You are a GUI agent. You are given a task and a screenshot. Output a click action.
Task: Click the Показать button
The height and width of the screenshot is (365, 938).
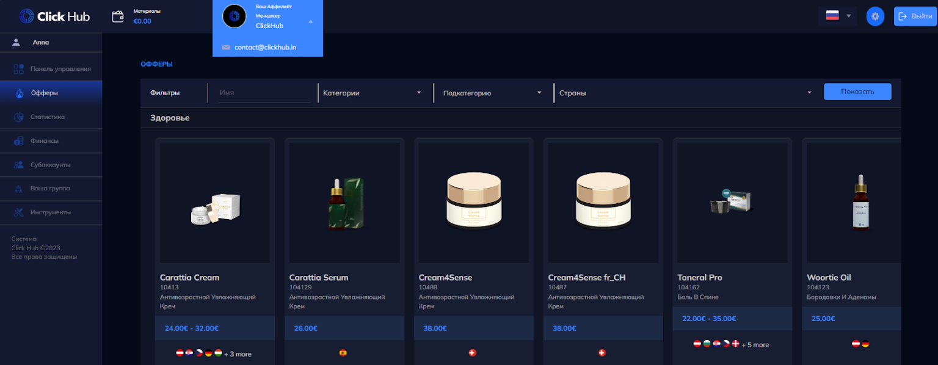(x=857, y=92)
